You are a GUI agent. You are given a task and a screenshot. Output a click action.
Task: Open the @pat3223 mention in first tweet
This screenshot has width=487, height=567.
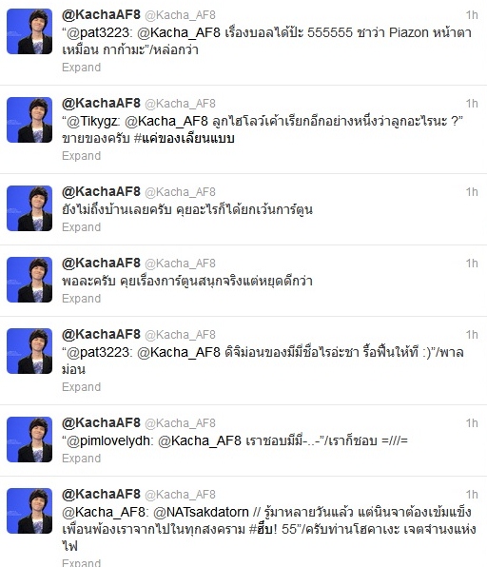(x=98, y=33)
